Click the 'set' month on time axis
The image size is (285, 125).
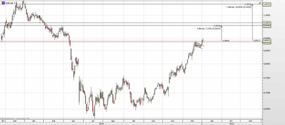point(133,121)
